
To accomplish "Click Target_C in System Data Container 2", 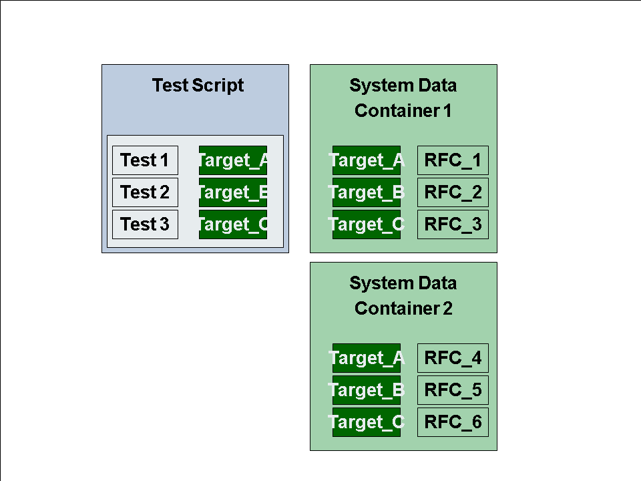I will coord(367,422).
